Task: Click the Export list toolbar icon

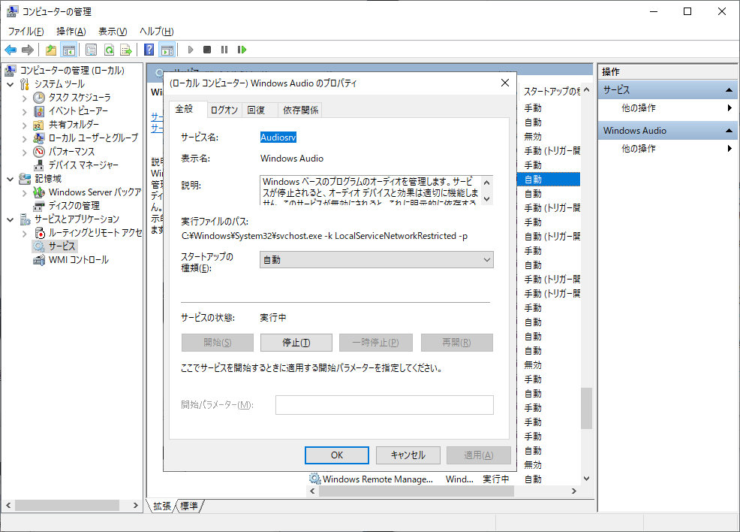Action: tap(126, 50)
